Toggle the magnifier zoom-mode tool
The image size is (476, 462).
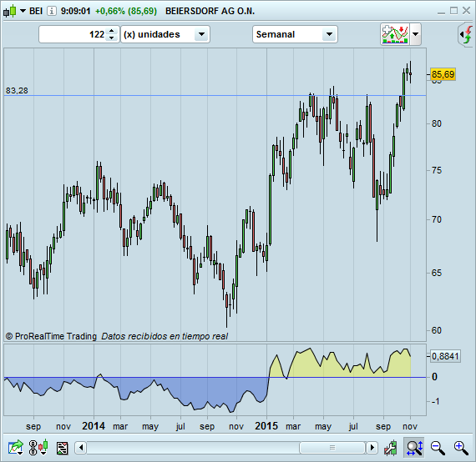[x=414, y=448]
